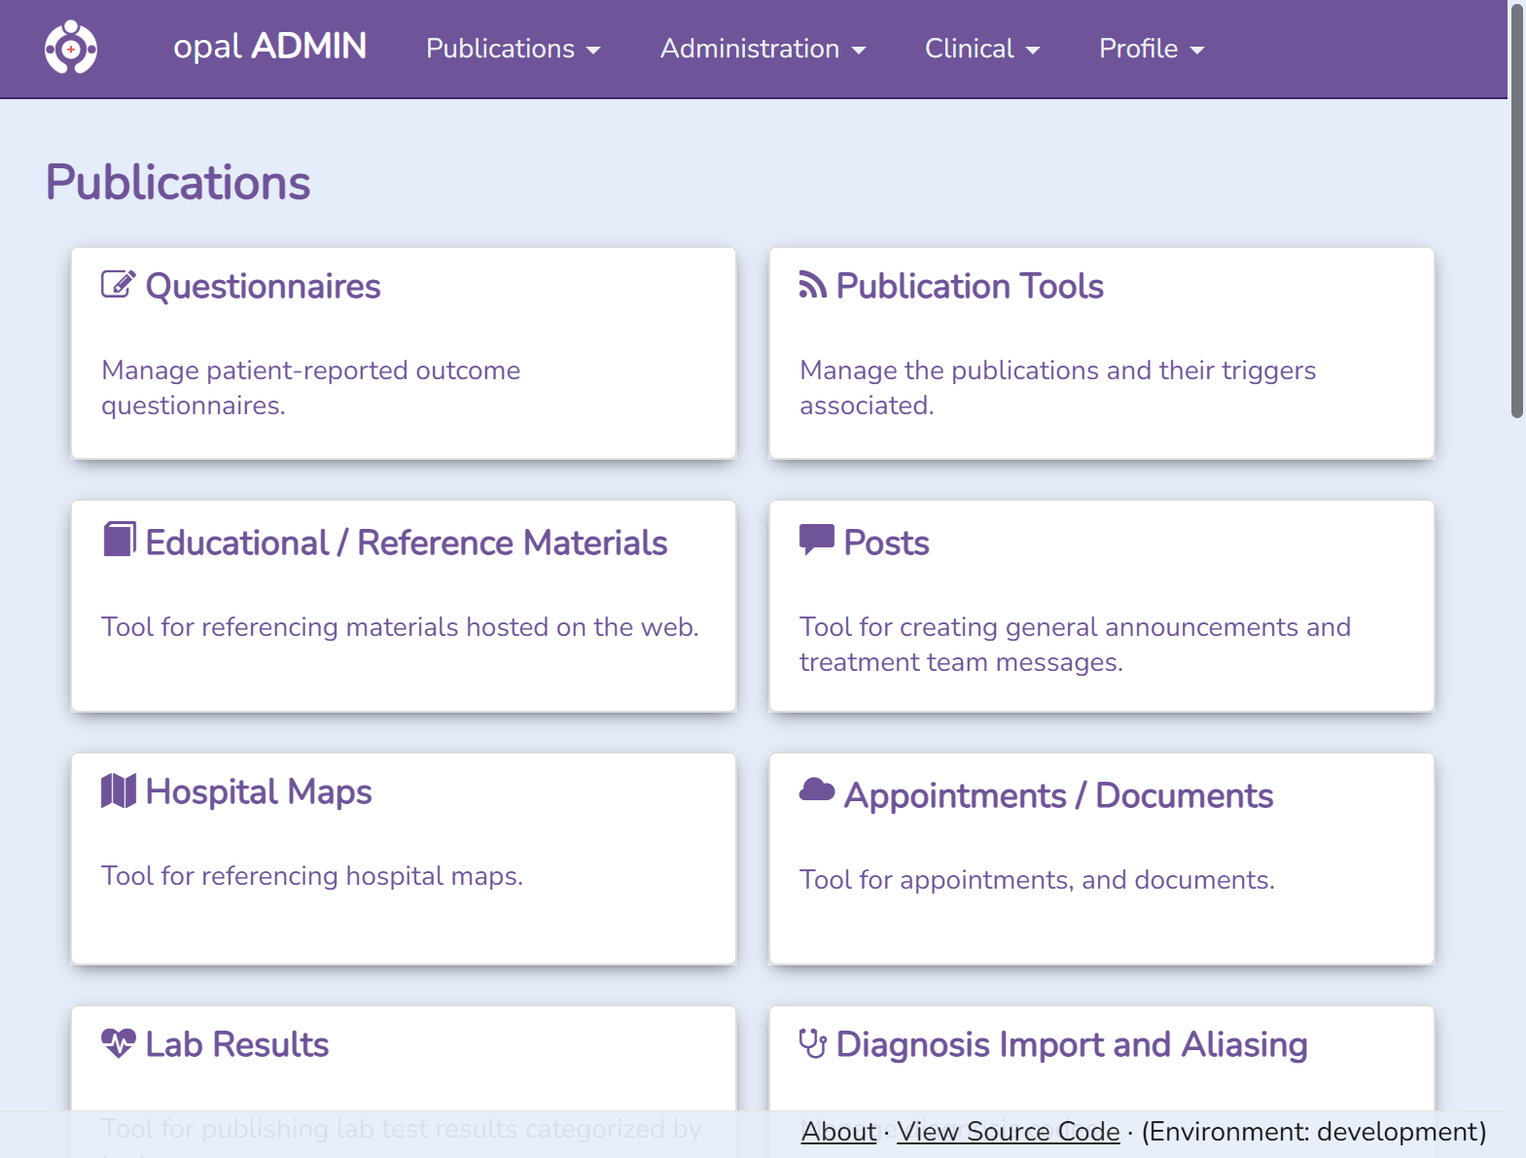Open Diagnosis Import and Aliasing heading
This screenshot has height=1158, width=1526.
(1071, 1044)
